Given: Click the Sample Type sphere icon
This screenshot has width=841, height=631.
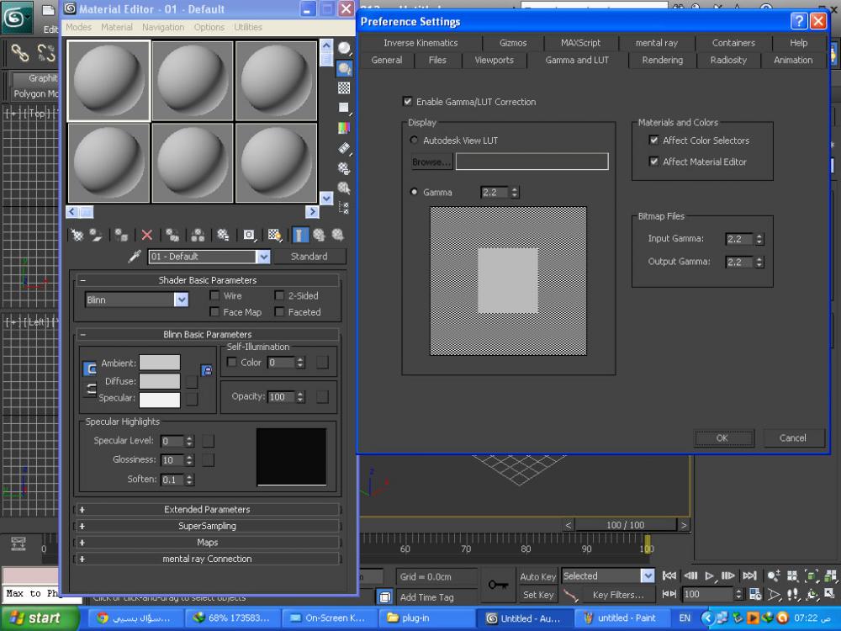Looking at the screenshot, I should coord(344,48).
